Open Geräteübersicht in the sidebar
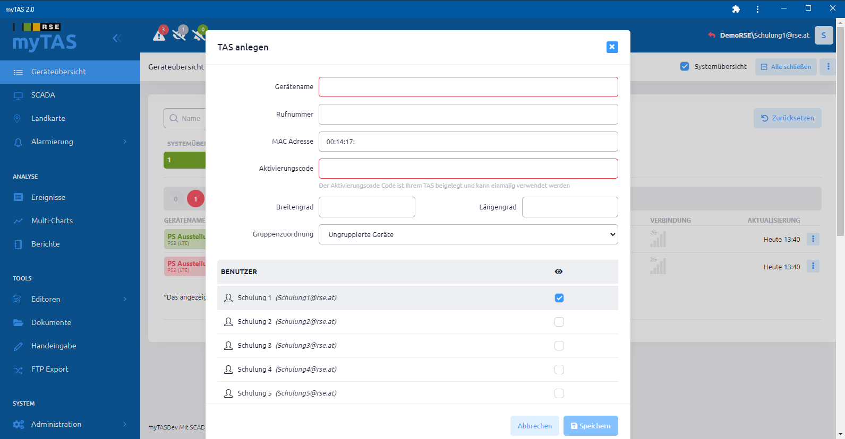Viewport: 845px width, 439px height. [70, 72]
